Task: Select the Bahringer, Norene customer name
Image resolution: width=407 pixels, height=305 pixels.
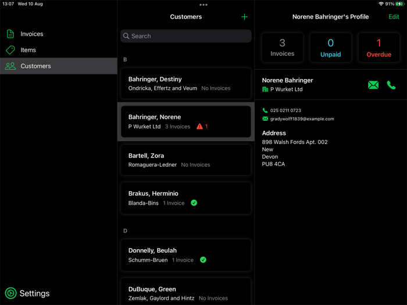Action: coord(155,117)
